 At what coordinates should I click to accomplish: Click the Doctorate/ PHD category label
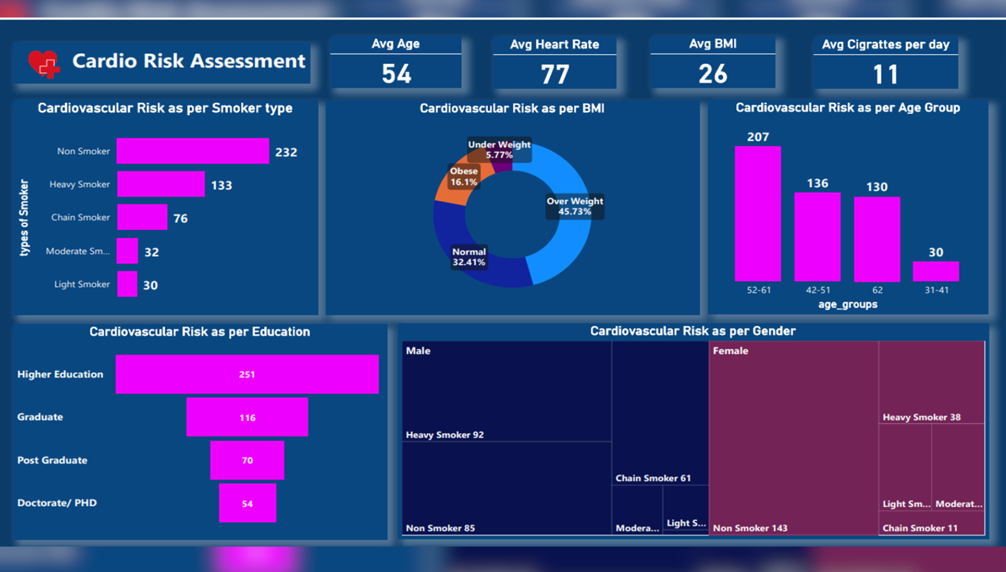[57, 503]
